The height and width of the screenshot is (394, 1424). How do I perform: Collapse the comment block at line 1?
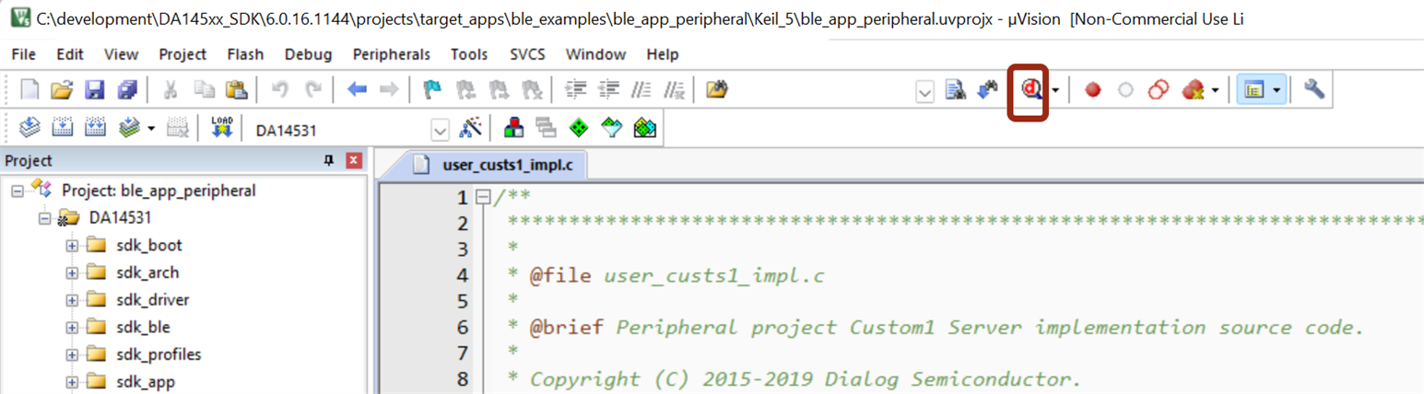tap(482, 197)
